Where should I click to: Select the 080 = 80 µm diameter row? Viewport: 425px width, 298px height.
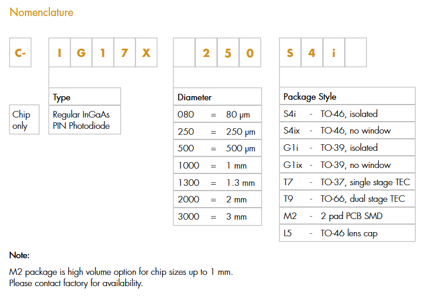coord(217,115)
